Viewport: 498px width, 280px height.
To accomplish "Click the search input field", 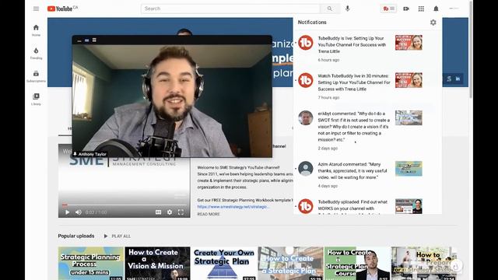I will click(x=230, y=9).
